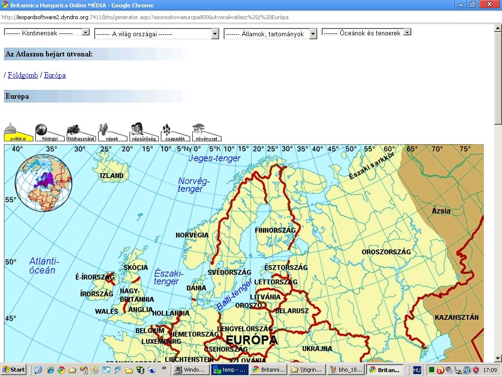Click the Safely Remove Hardware tray icon
The image size is (502, 377).
tap(458, 370)
